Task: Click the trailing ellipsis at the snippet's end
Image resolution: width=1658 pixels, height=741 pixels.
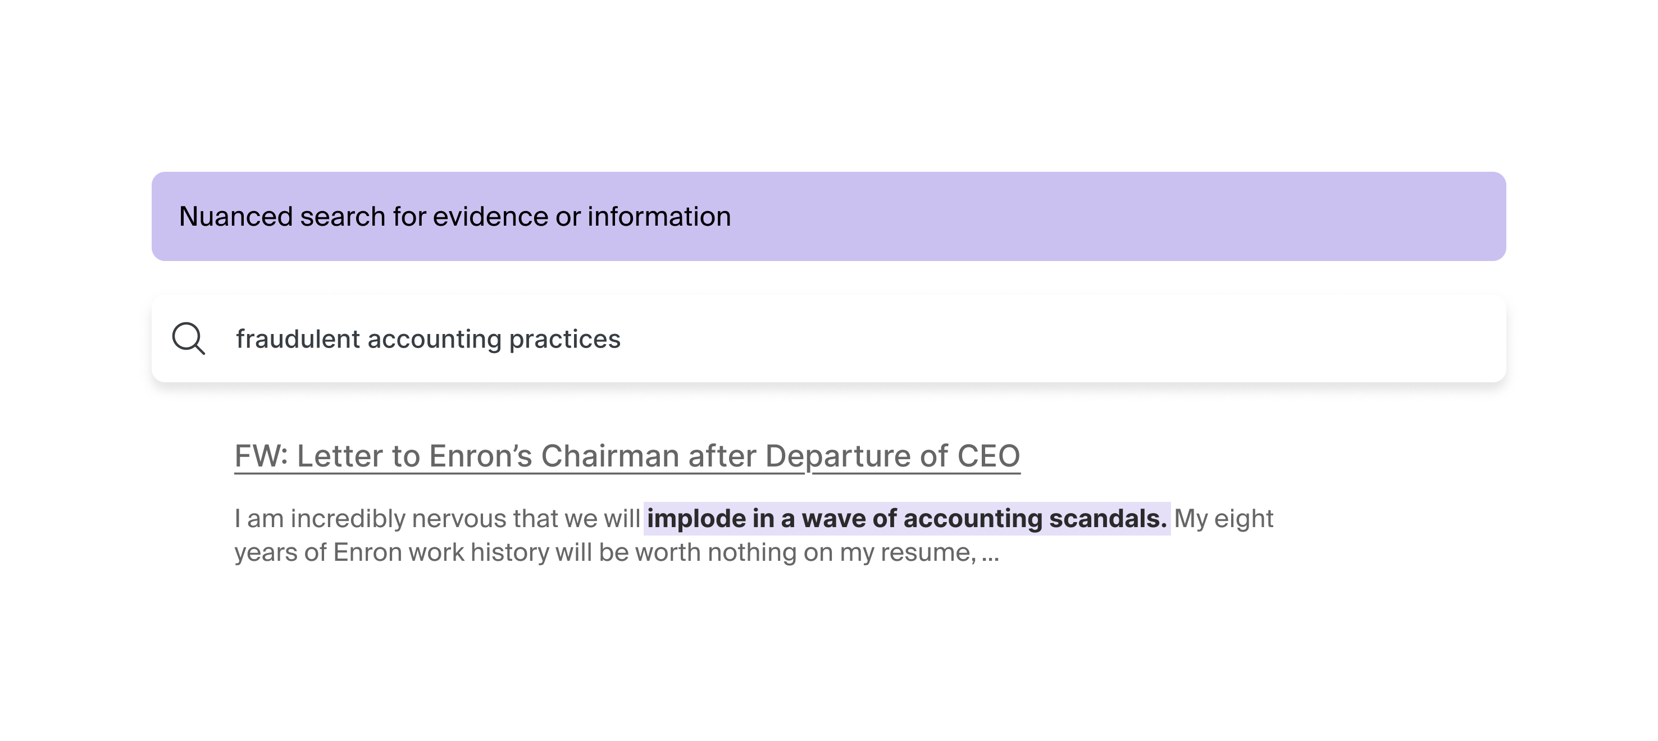Action: [991, 553]
